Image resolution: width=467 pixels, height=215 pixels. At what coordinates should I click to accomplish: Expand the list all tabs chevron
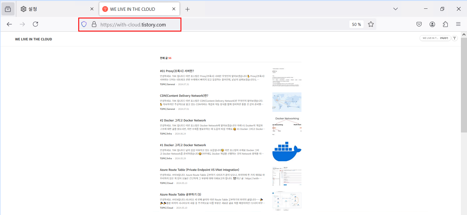pos(396,9)
